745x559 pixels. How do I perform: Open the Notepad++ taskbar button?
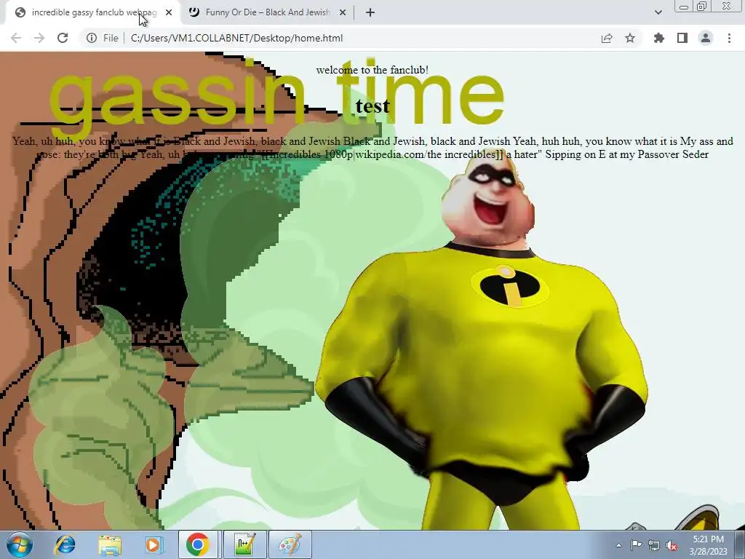tap(244, 544)
